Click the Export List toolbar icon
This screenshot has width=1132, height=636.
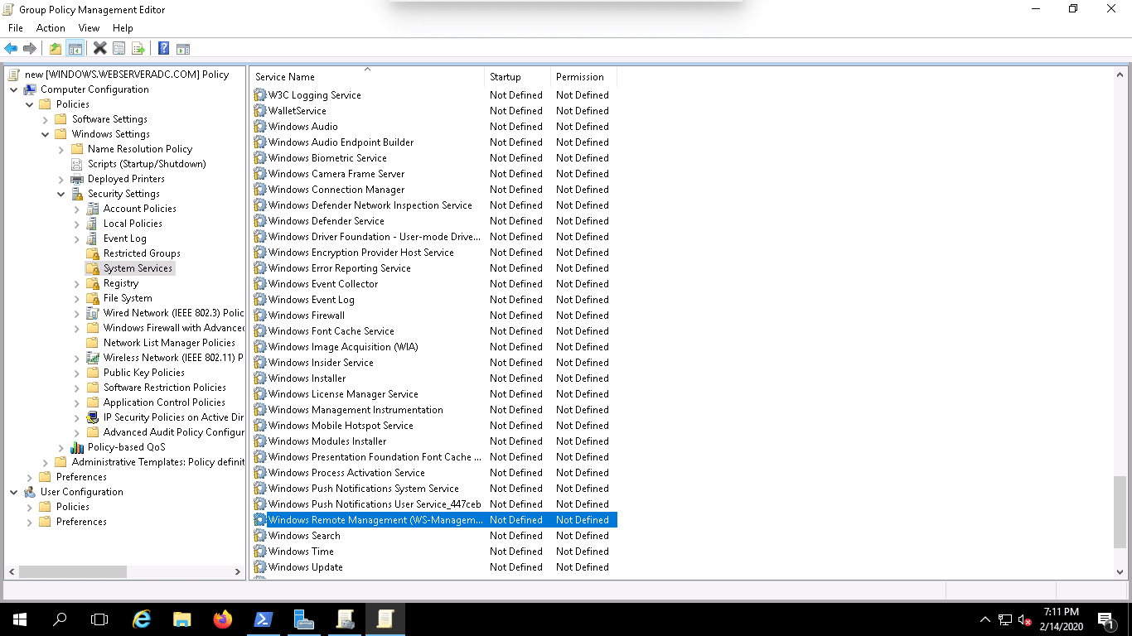click(138, 49)
